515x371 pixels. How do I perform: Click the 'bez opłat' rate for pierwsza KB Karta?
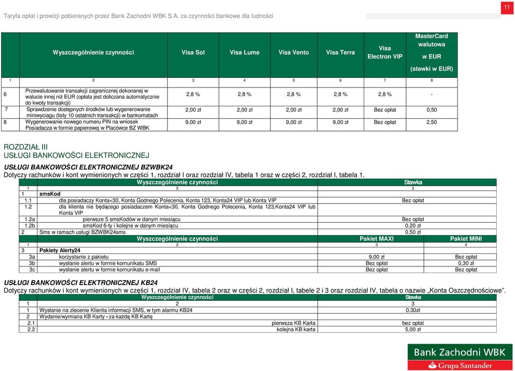[413, 323]
